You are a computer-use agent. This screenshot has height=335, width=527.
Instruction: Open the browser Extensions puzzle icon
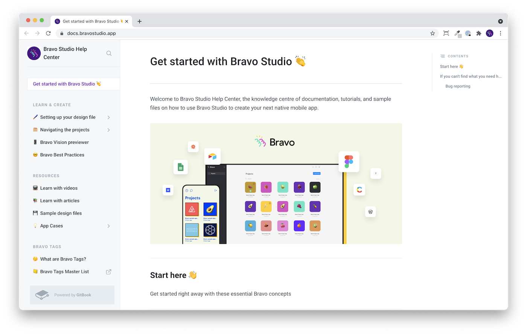(x=478, y=33)
